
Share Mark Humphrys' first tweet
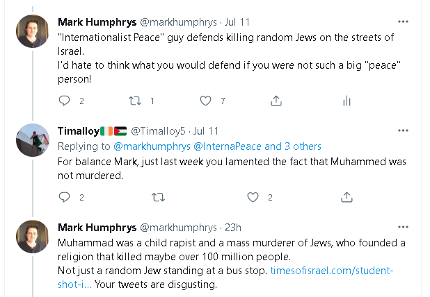(x=276, y=101)
